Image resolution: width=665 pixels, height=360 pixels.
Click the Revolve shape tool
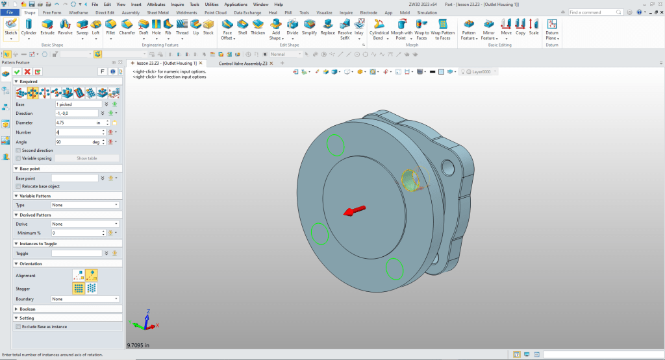(65, 26)
